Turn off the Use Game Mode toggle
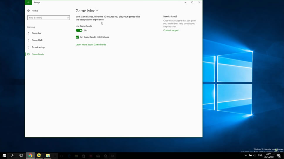This screenshot has width=284, height=159. 79,30
